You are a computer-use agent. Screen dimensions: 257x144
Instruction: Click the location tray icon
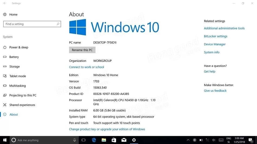pyautogui.click(x=195, y=140)
